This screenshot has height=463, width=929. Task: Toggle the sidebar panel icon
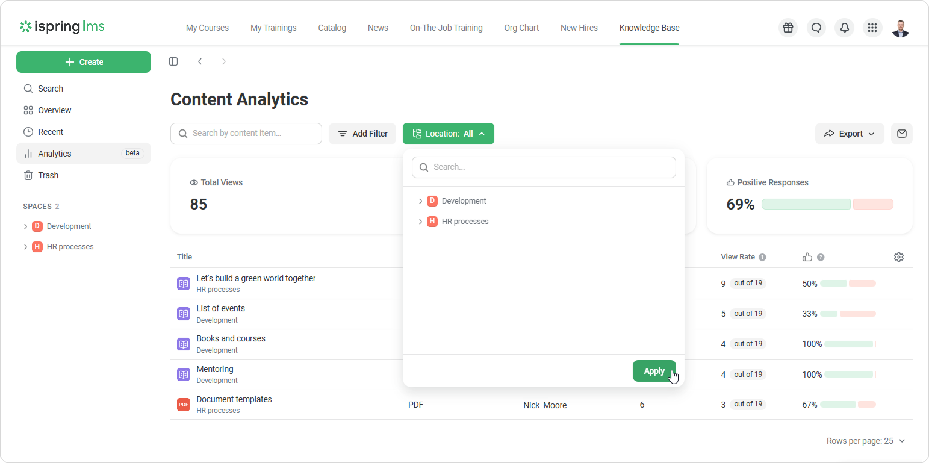[x=173, y=62]
